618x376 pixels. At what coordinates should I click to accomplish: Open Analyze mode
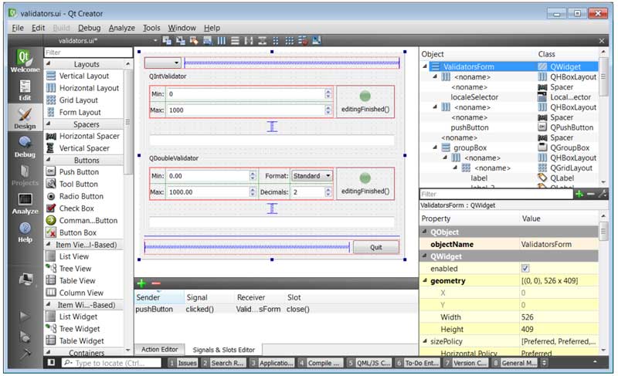[x=25, y=203]
